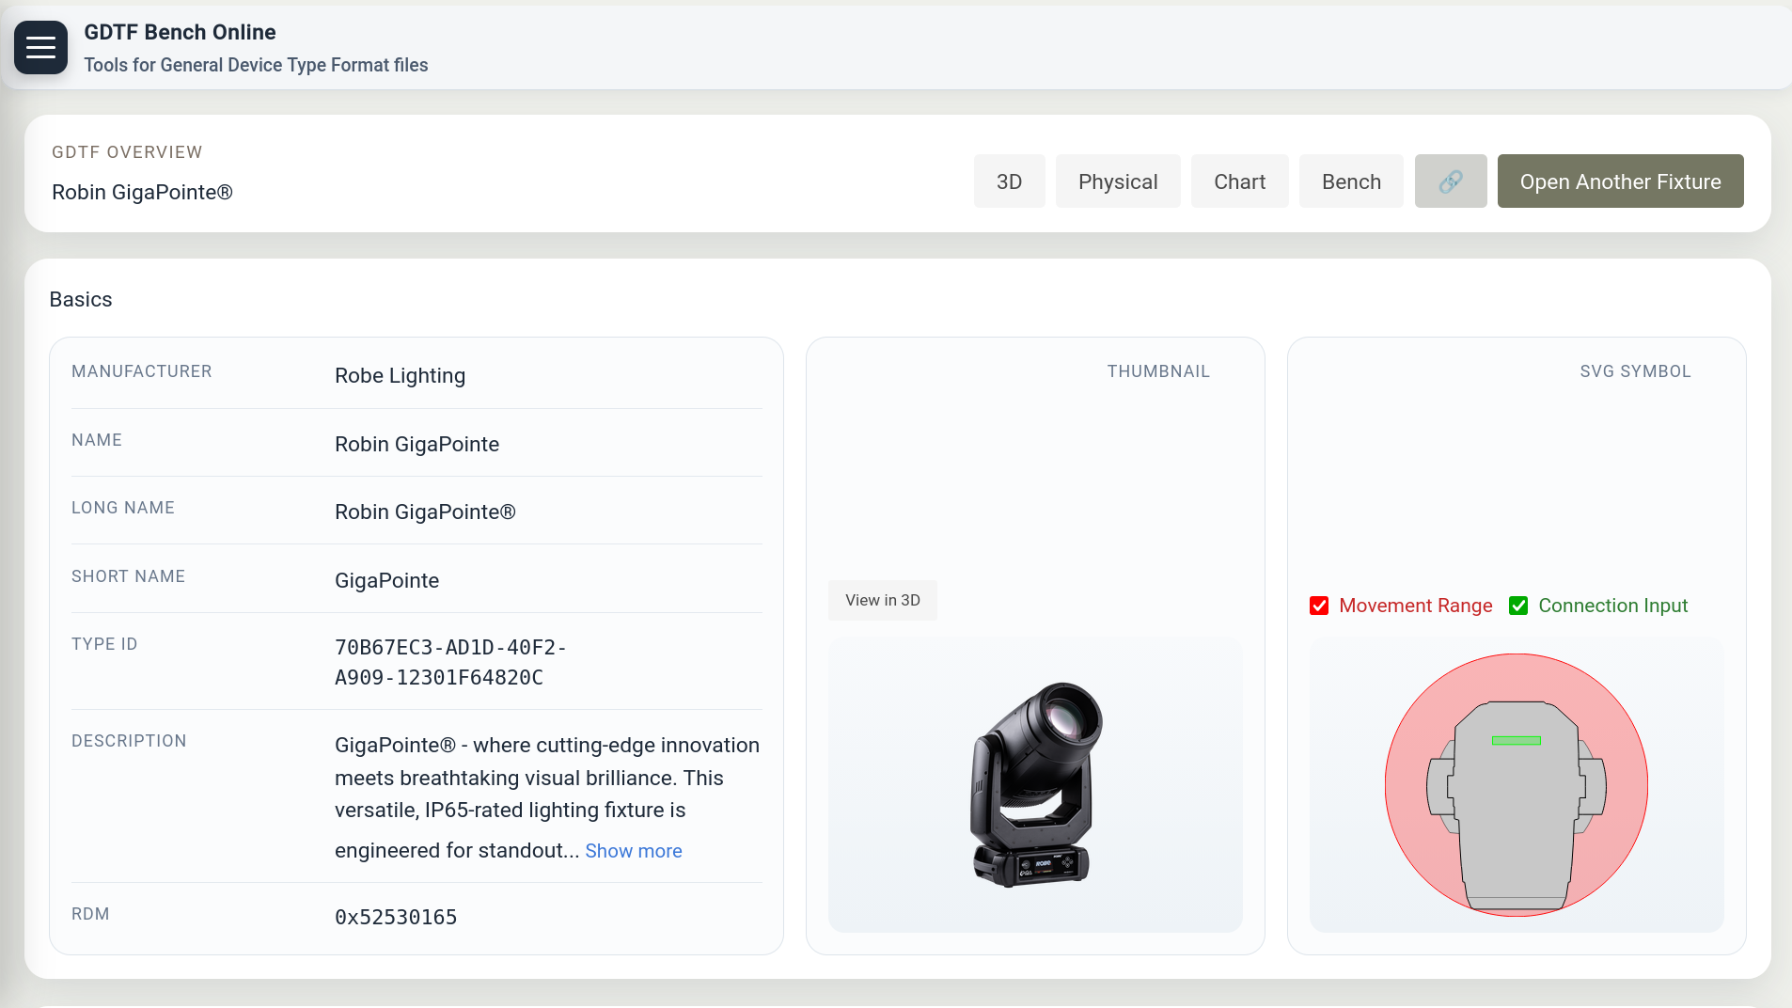Click the Robe Lighting manufacturer value
1792x1008 pixels.
click(400, 375)
